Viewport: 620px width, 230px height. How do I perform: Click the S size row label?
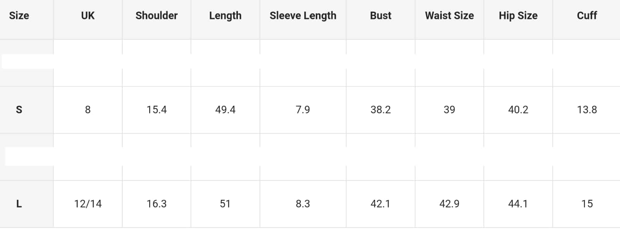point(19,110)
